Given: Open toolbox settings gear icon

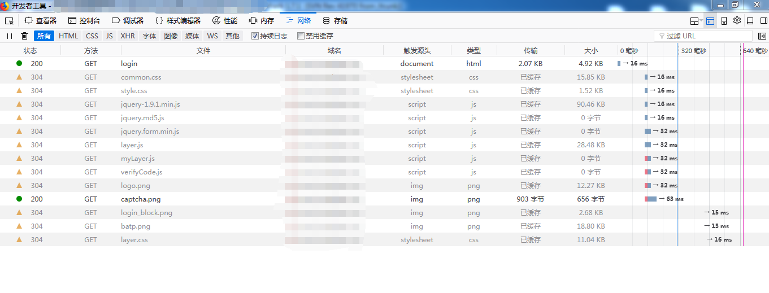Looking at the screenshot, I should (737, 21).
